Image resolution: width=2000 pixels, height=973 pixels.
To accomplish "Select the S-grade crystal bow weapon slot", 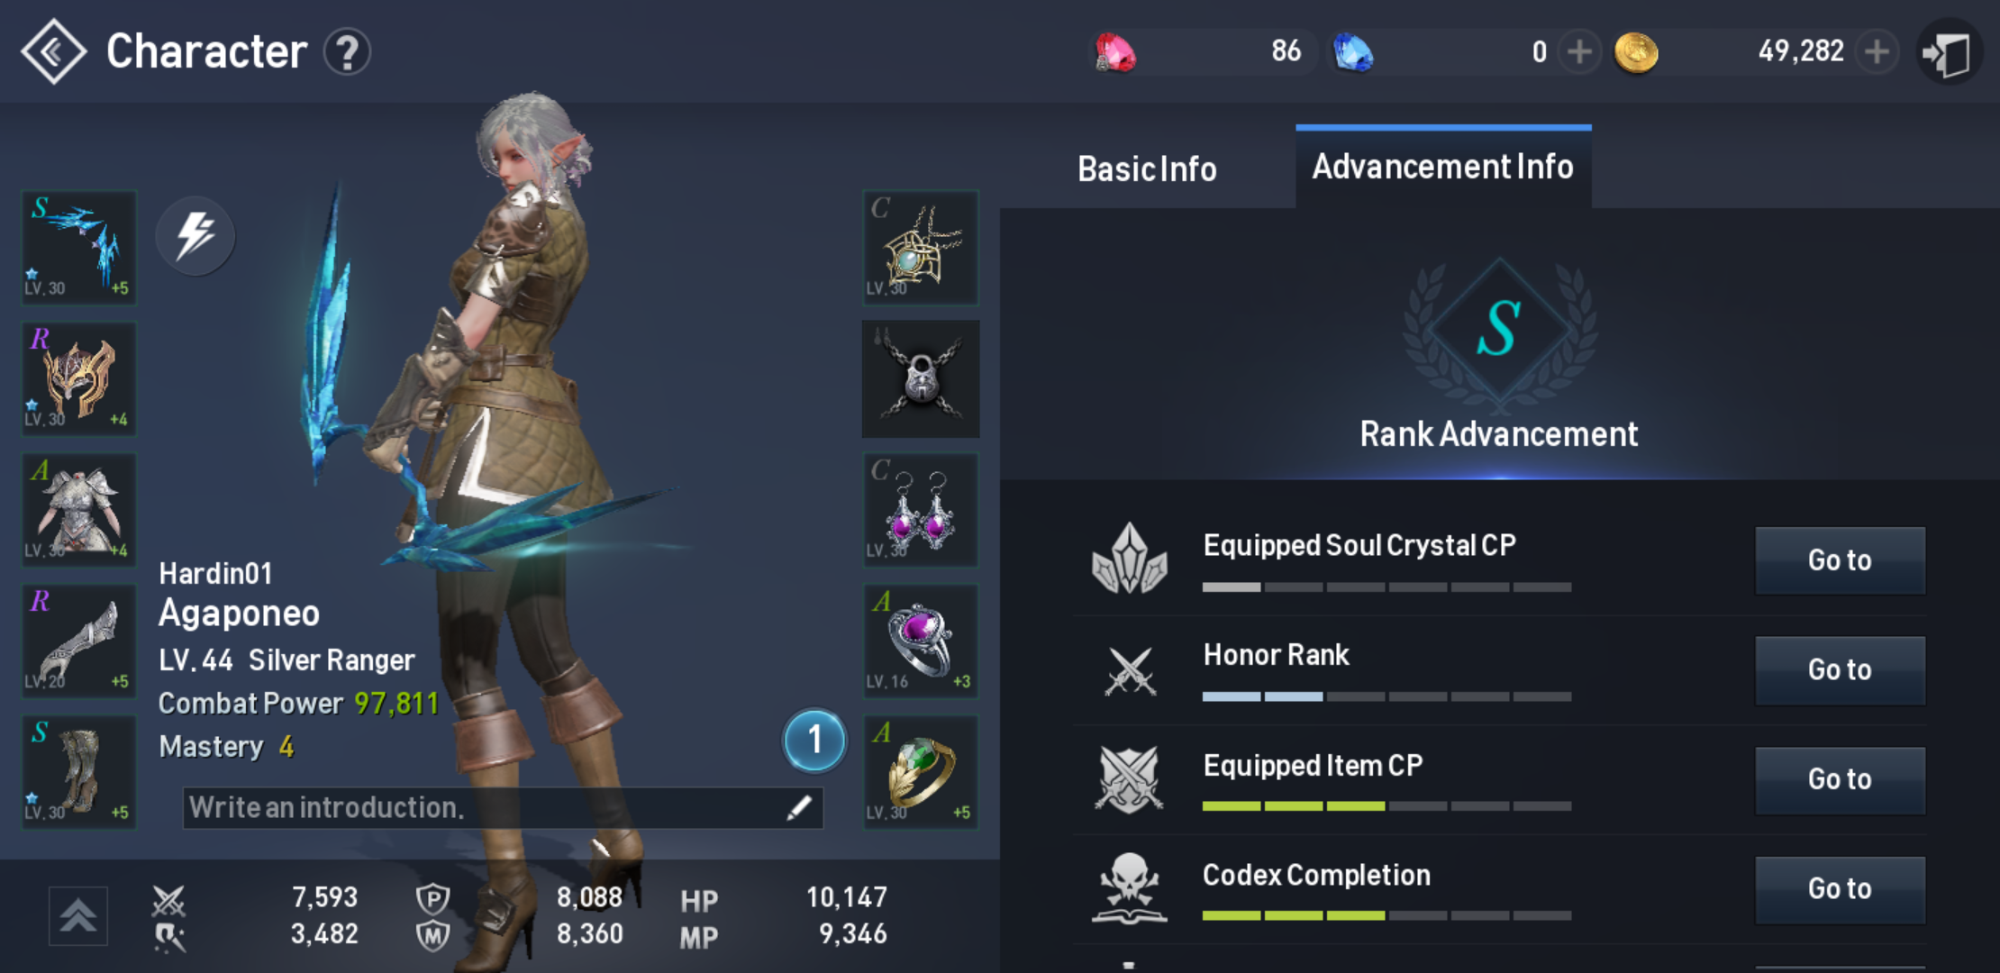I will click(x=79, y=247).
